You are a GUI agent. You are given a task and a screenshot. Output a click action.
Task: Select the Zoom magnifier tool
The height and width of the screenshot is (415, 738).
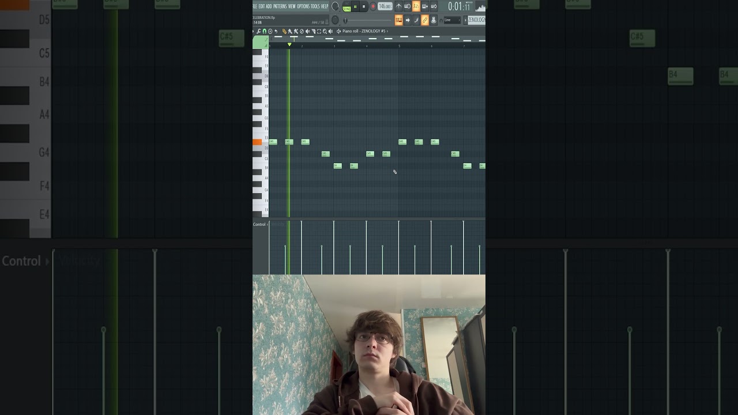tap(325, 31)
